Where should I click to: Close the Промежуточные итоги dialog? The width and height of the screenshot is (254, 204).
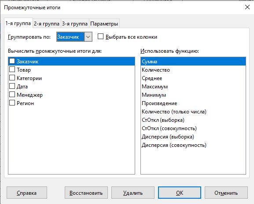click(247, 7)
